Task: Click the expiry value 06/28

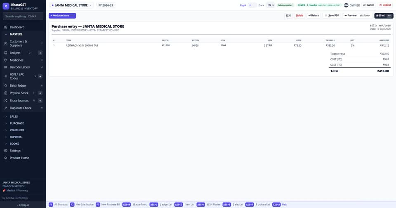Action: [195, 45]
